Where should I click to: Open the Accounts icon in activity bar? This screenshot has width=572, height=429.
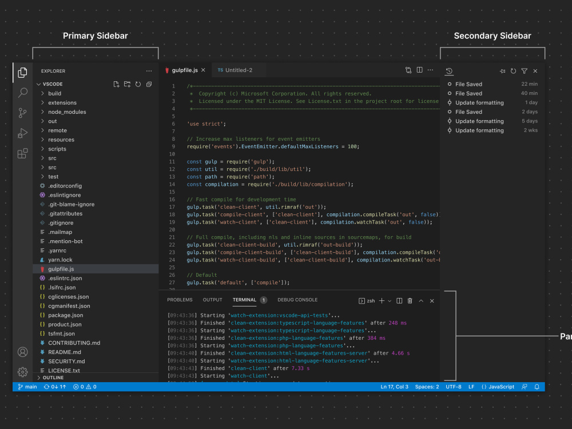(x=23, y=352)
